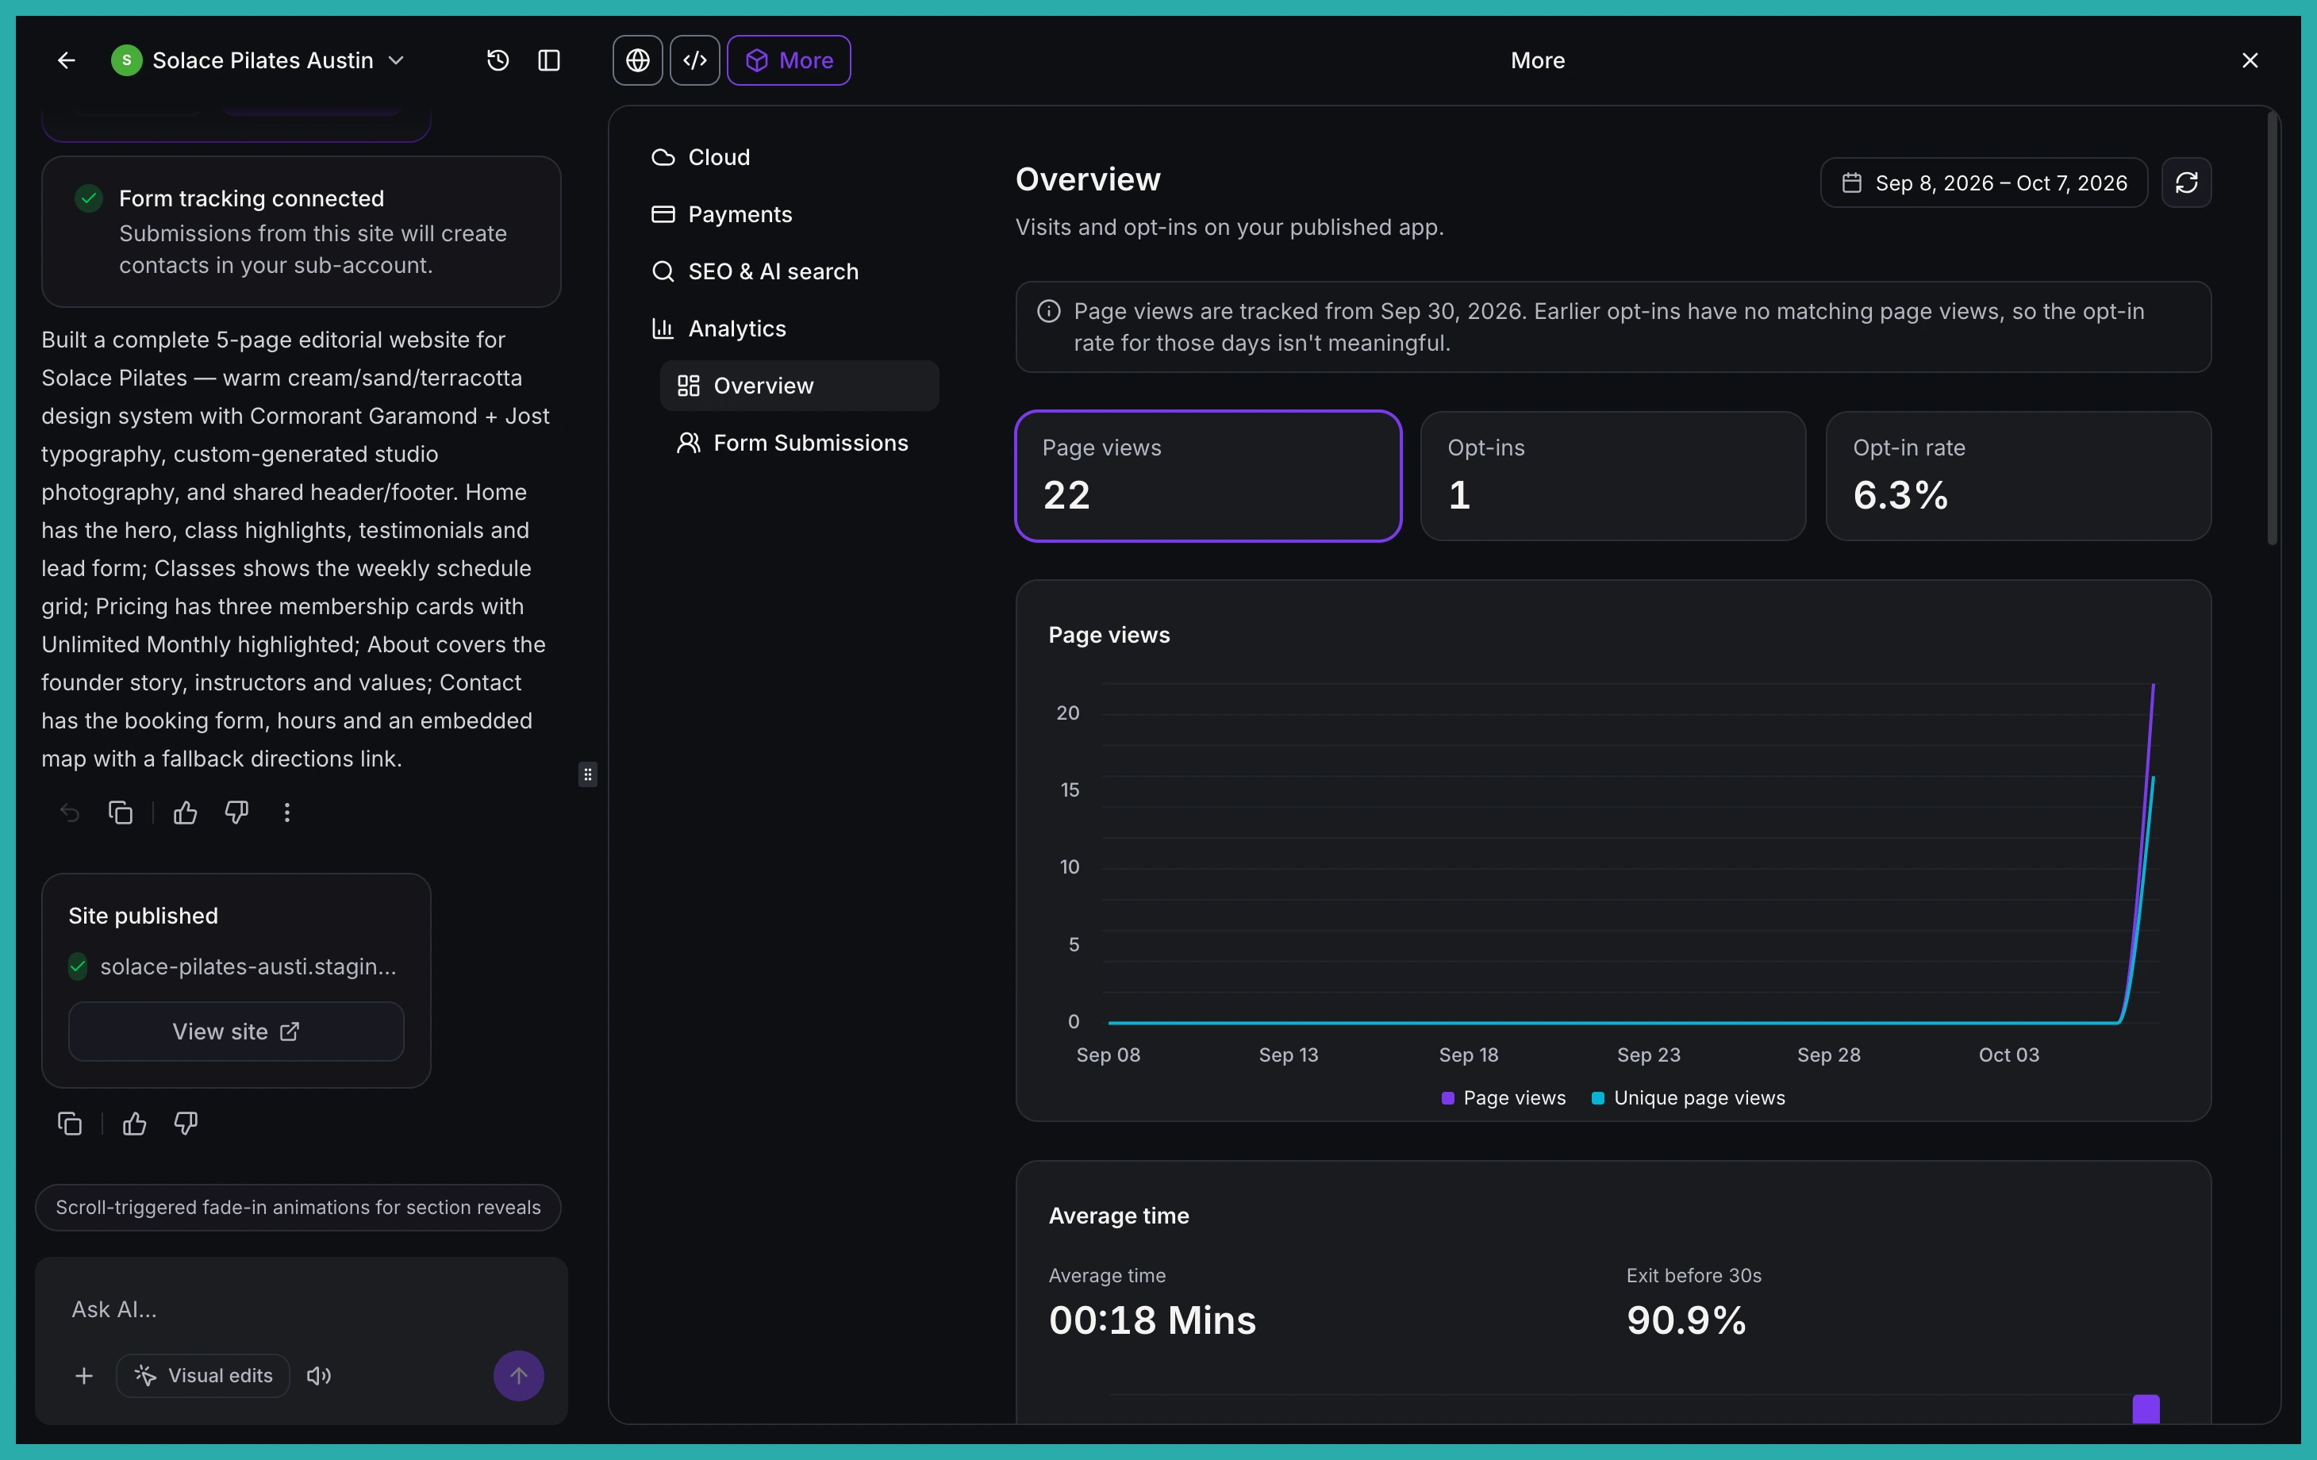
Task: Select the Page views metric card
Action: click(1208, 476)
